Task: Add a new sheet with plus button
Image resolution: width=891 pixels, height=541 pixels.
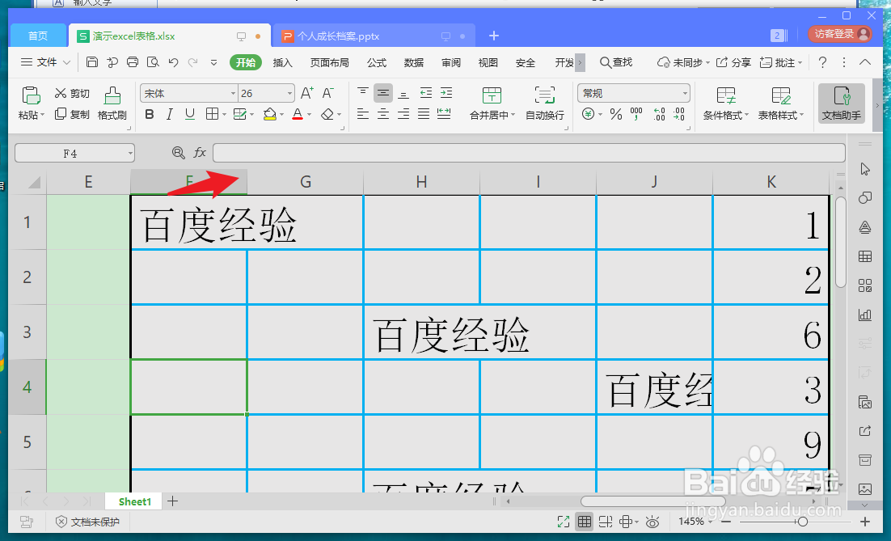Action: click(173, 501)
